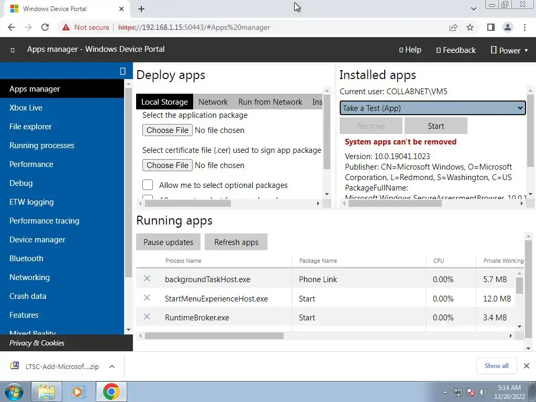Viewport: 536px width, 402px height.
Task: Click Pause updates button
Action: tap(168, 242)
